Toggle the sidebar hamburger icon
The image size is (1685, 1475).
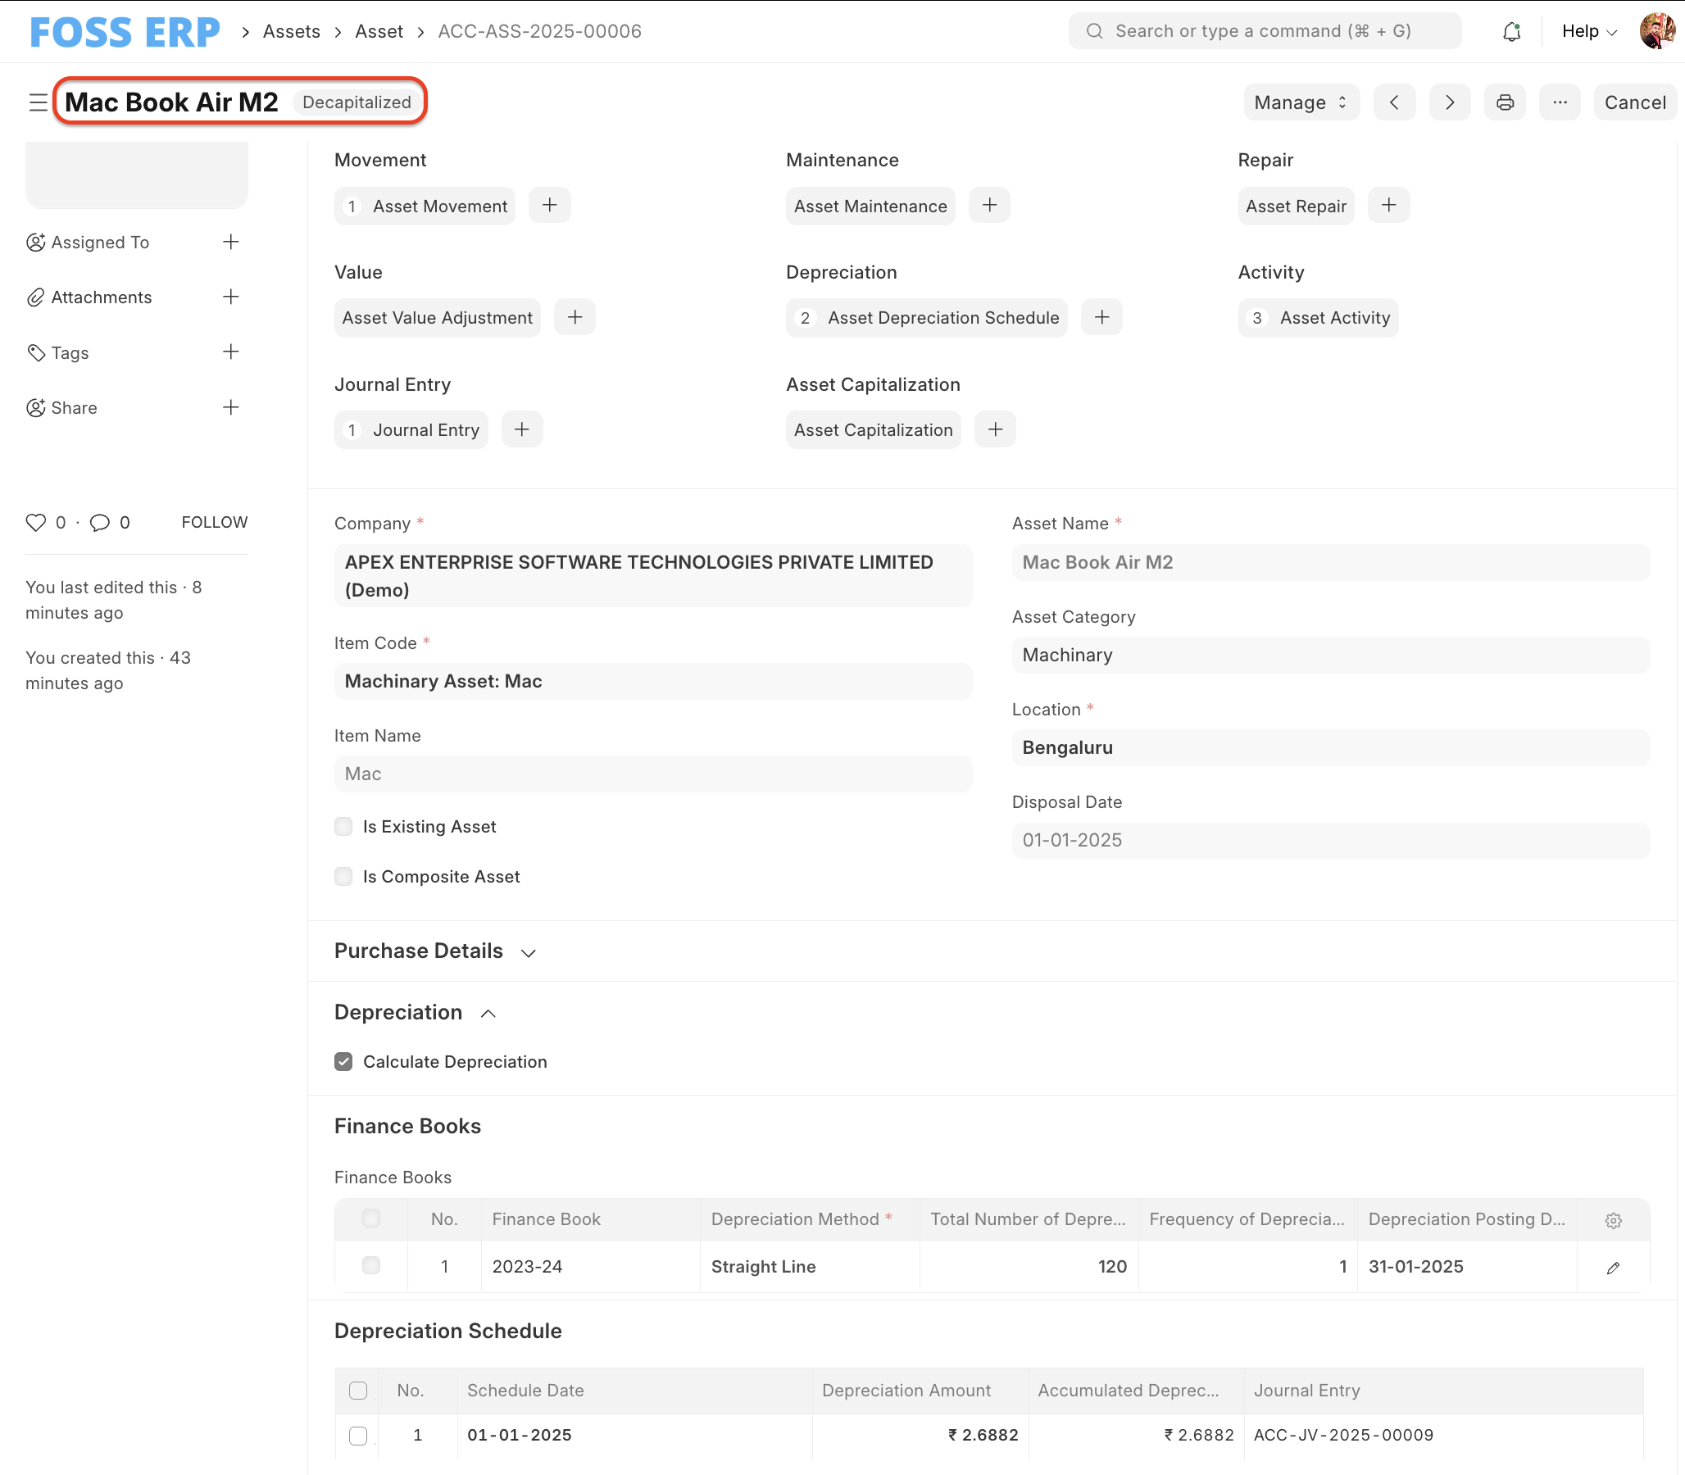38,102
